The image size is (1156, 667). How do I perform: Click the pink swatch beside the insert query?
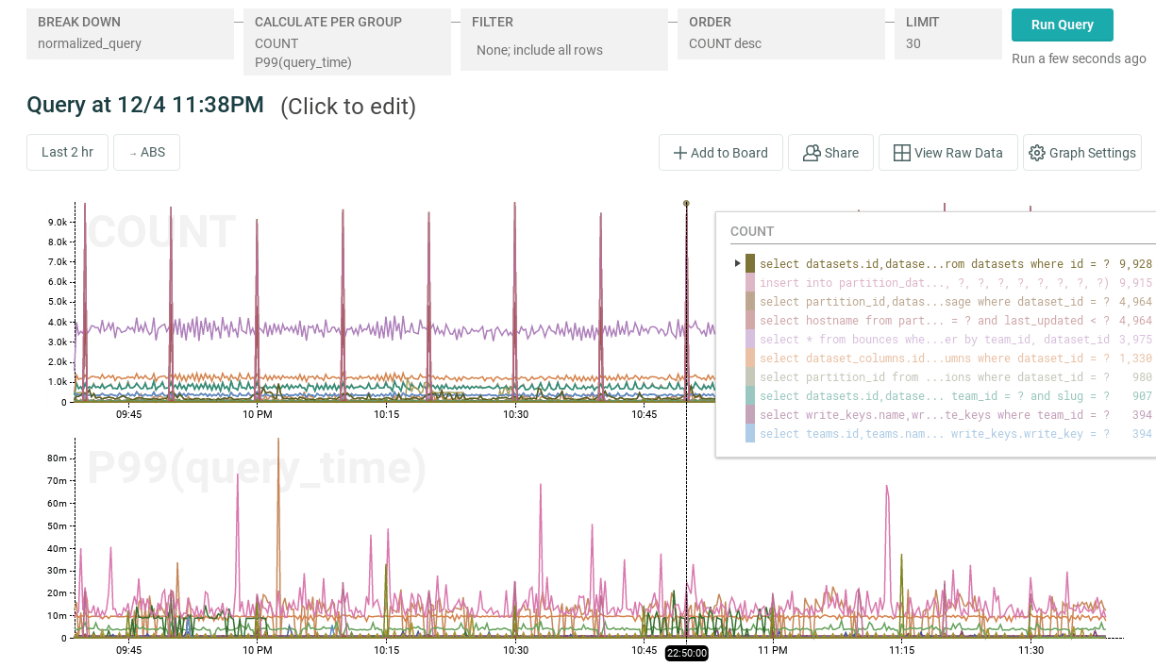(x=749, y=283)
